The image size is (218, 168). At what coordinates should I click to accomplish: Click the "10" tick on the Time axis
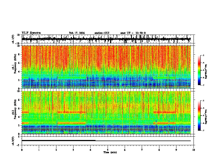coord(194,150)
